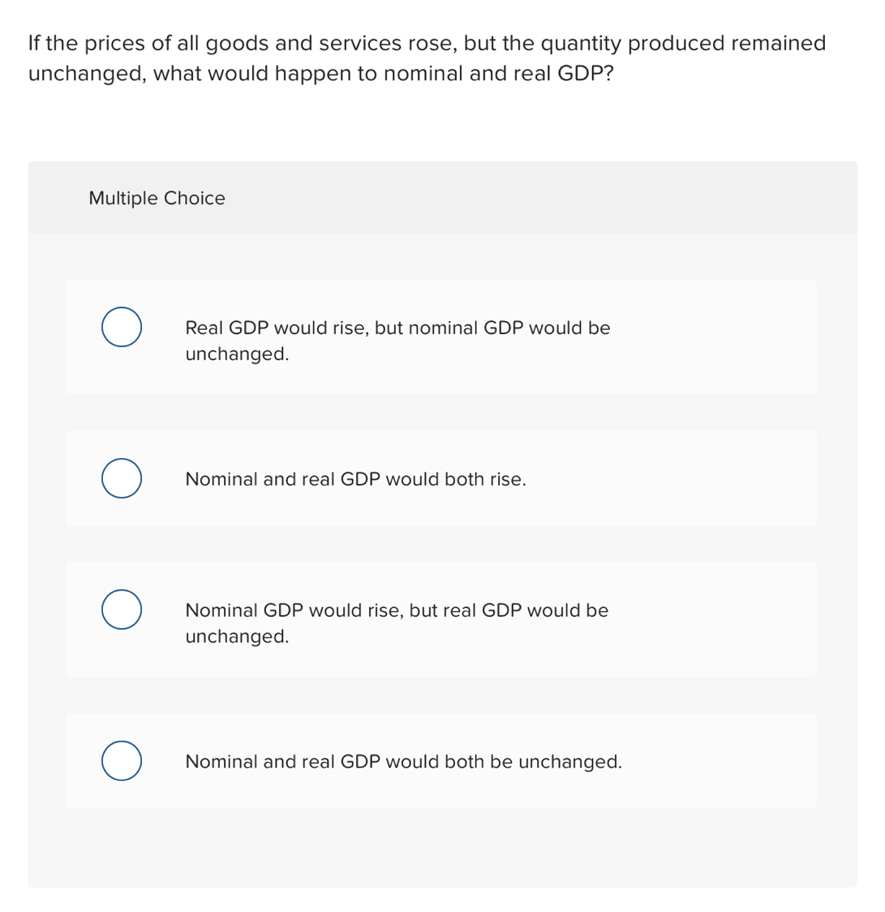Select the radio button for 'Nominal GDP would rise' option
The height and width of the screenshot is (912, 885).
tap(121, 610)
